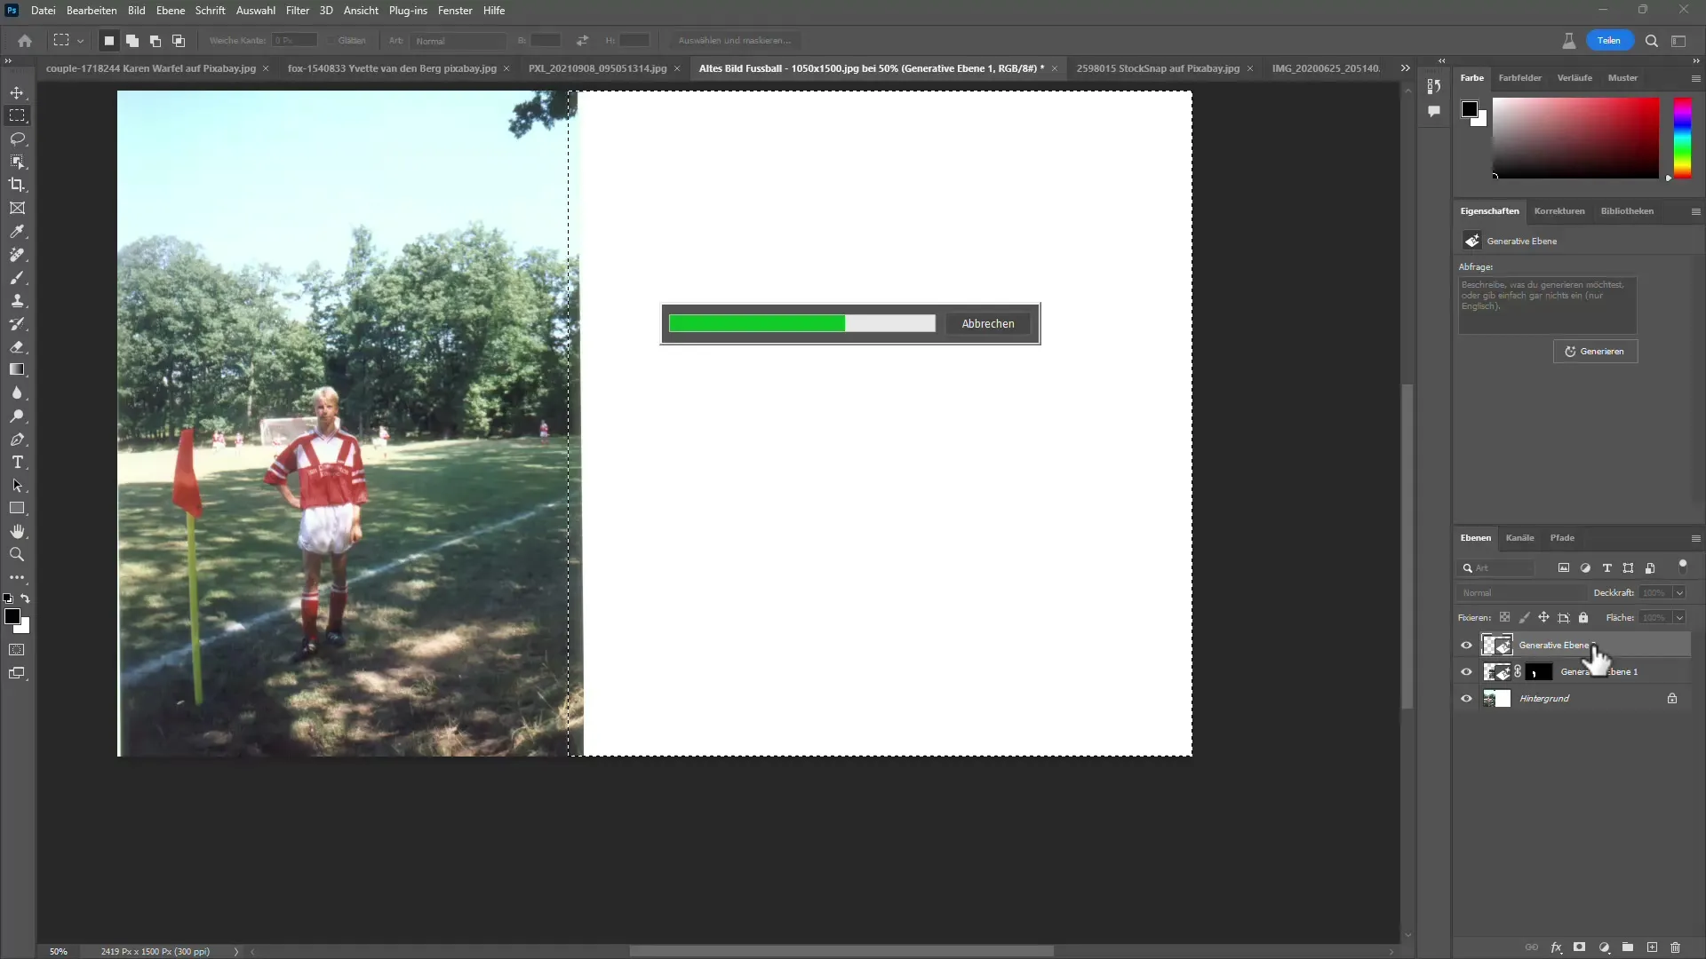Toggle visibility of Generative Ebene 1
The image size is (1706, 959).
[1466, 672]
